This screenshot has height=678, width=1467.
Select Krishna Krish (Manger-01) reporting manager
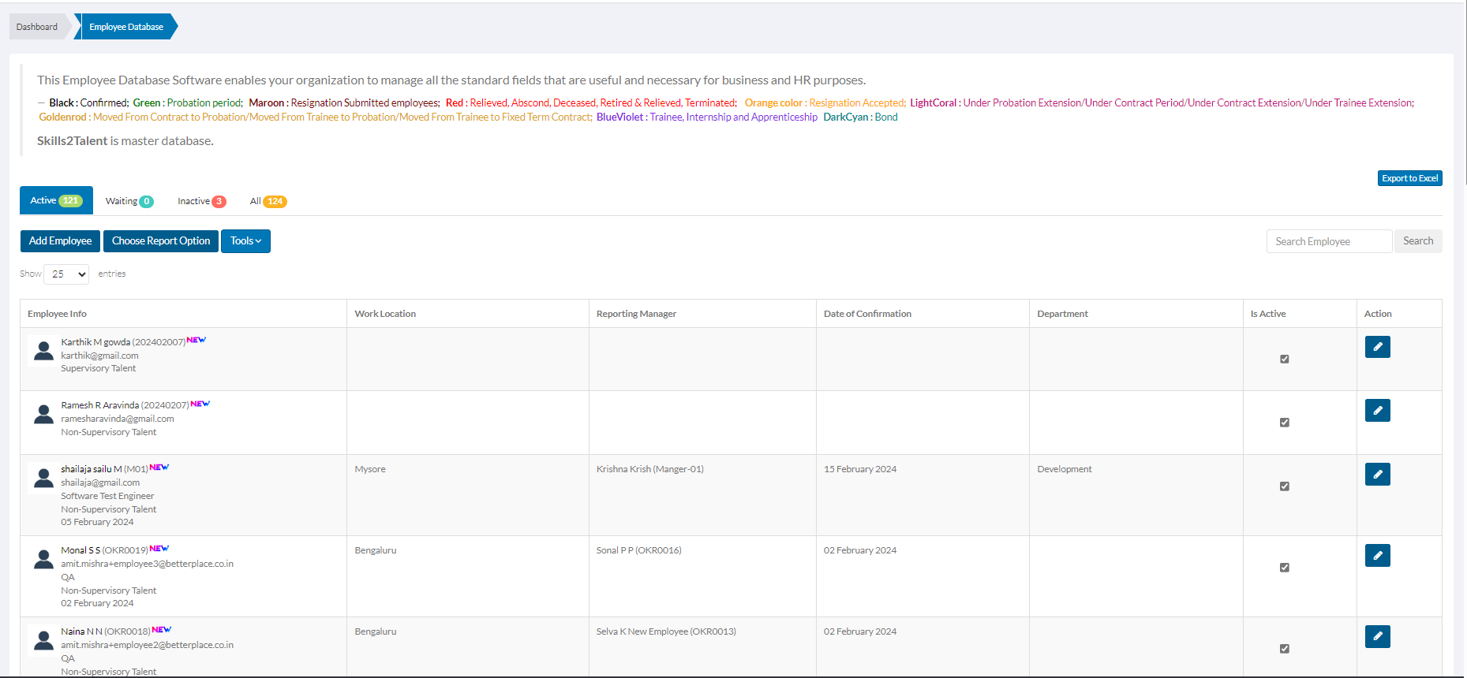pyautogui.click(x=650, y=469)
